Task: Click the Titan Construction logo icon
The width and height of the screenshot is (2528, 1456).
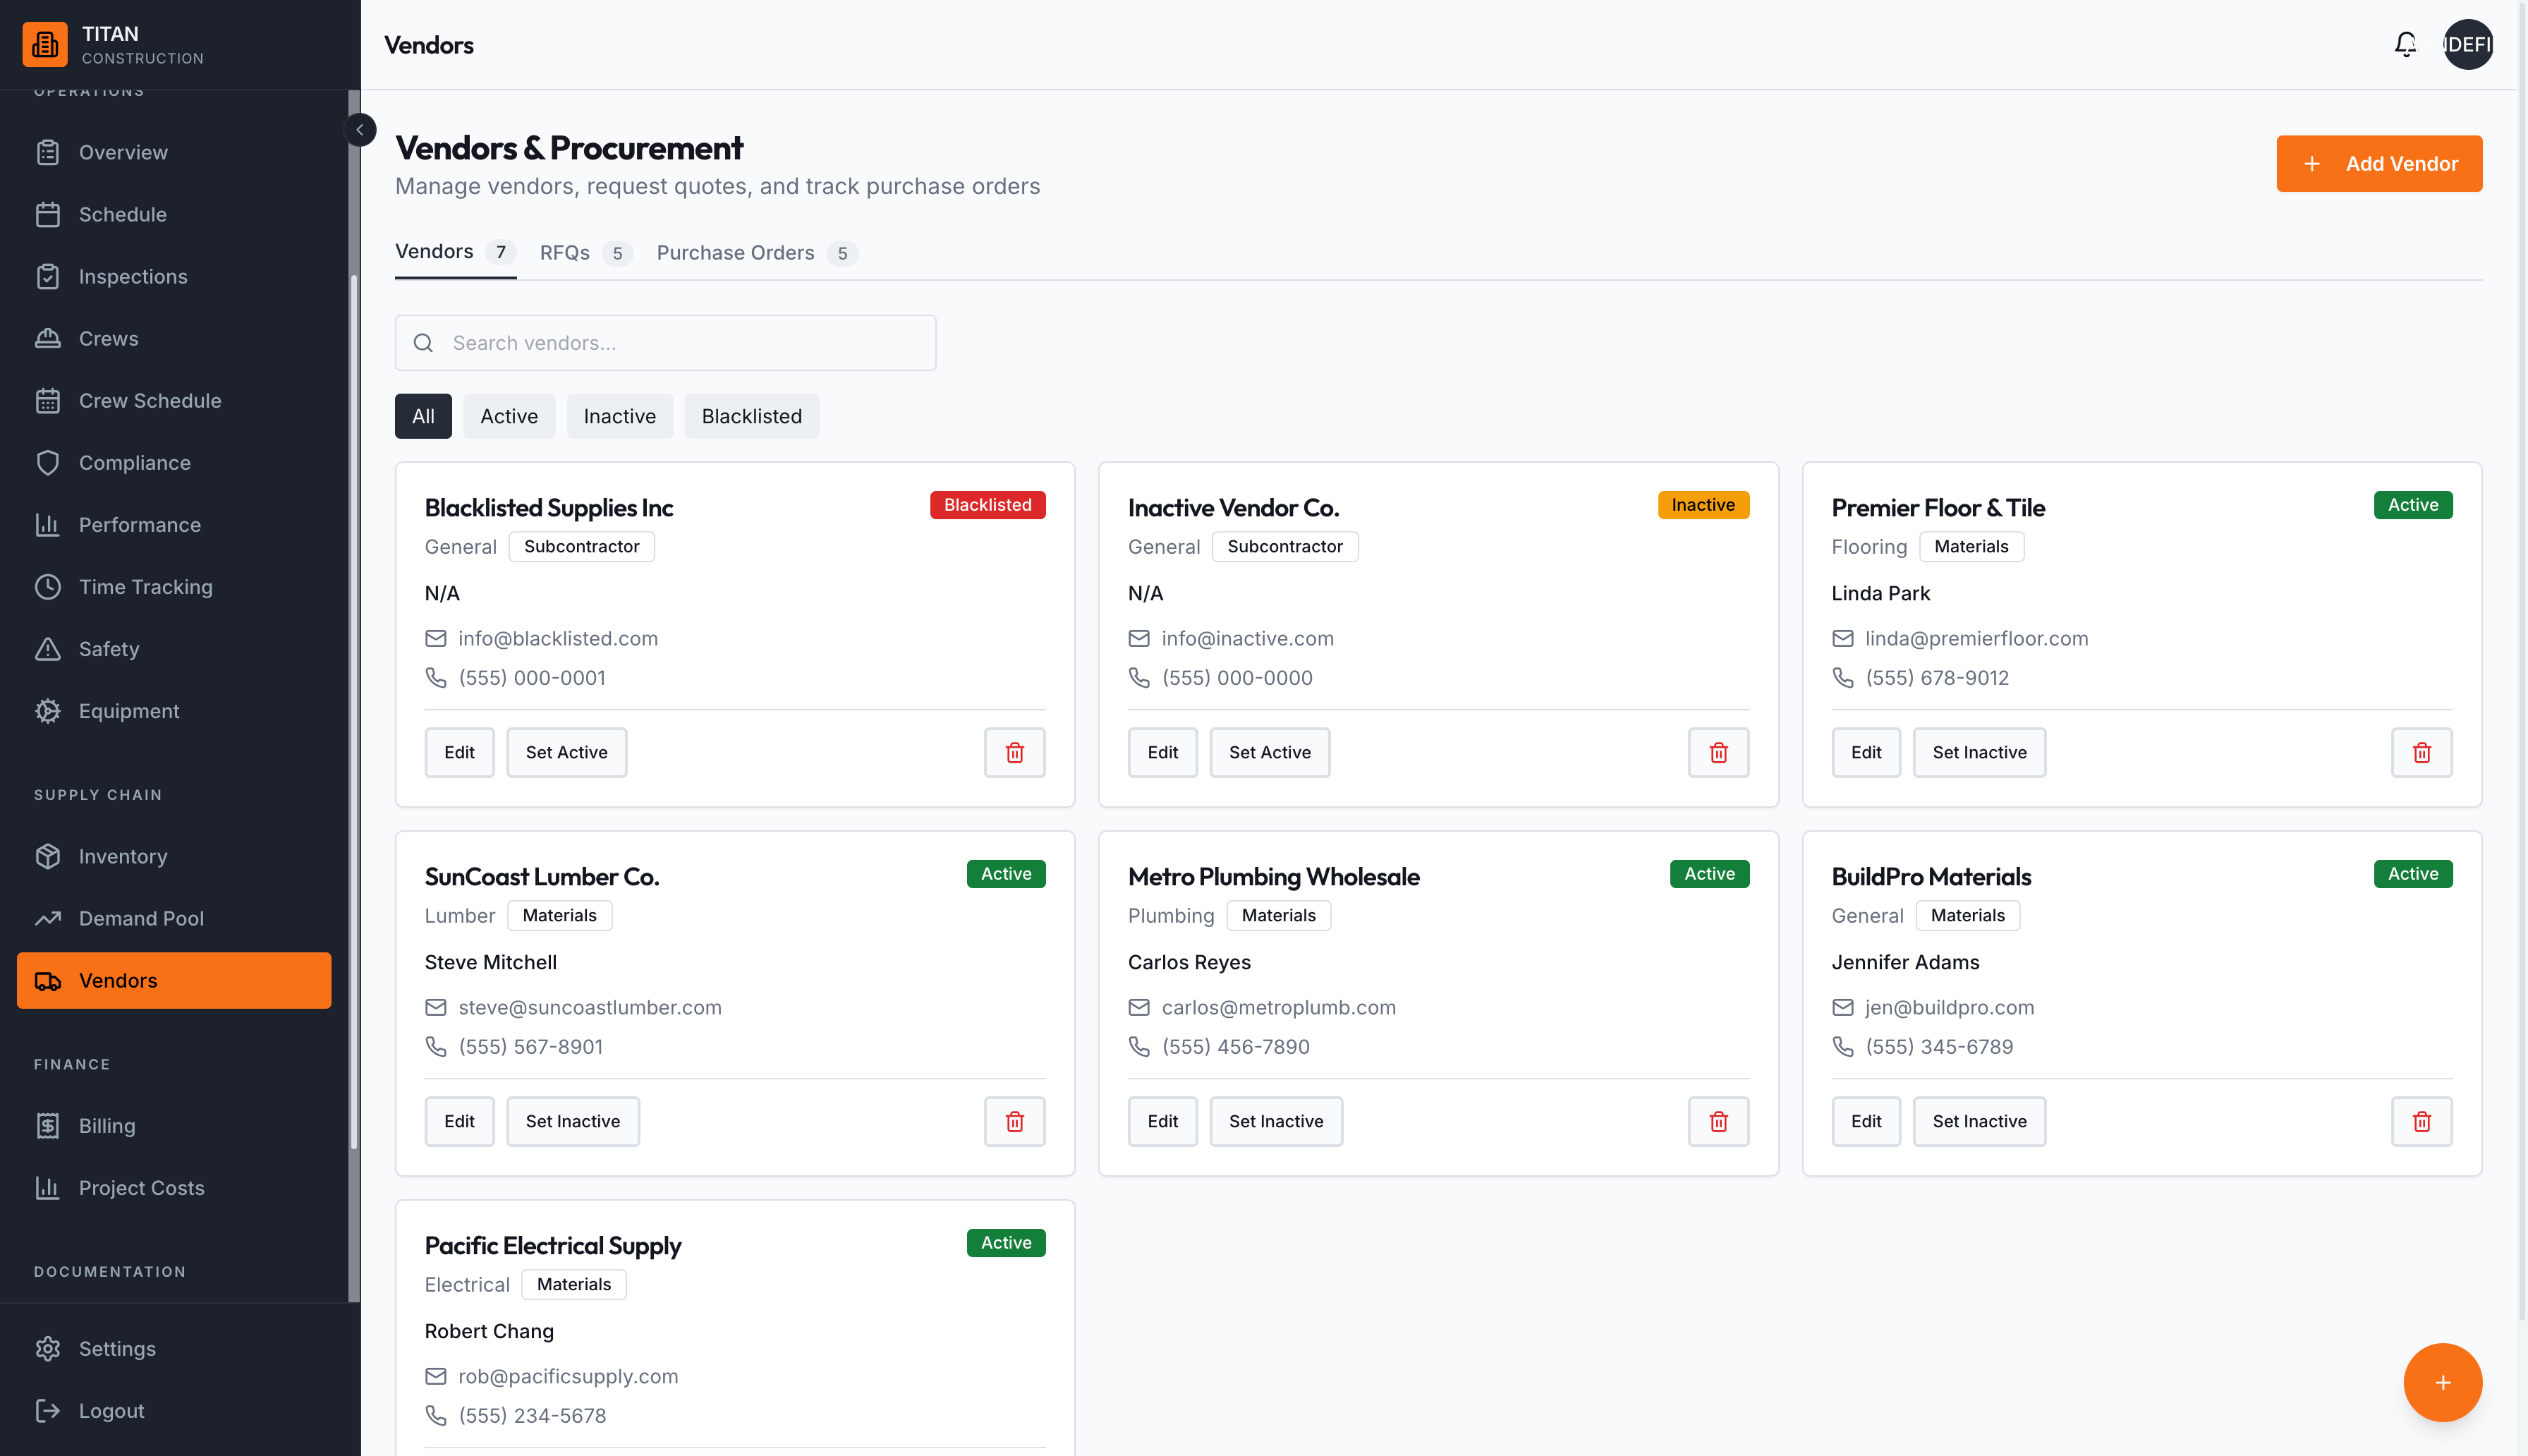Action: point(45,44)
